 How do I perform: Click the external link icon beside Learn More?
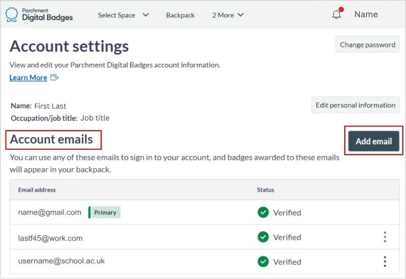55,77
